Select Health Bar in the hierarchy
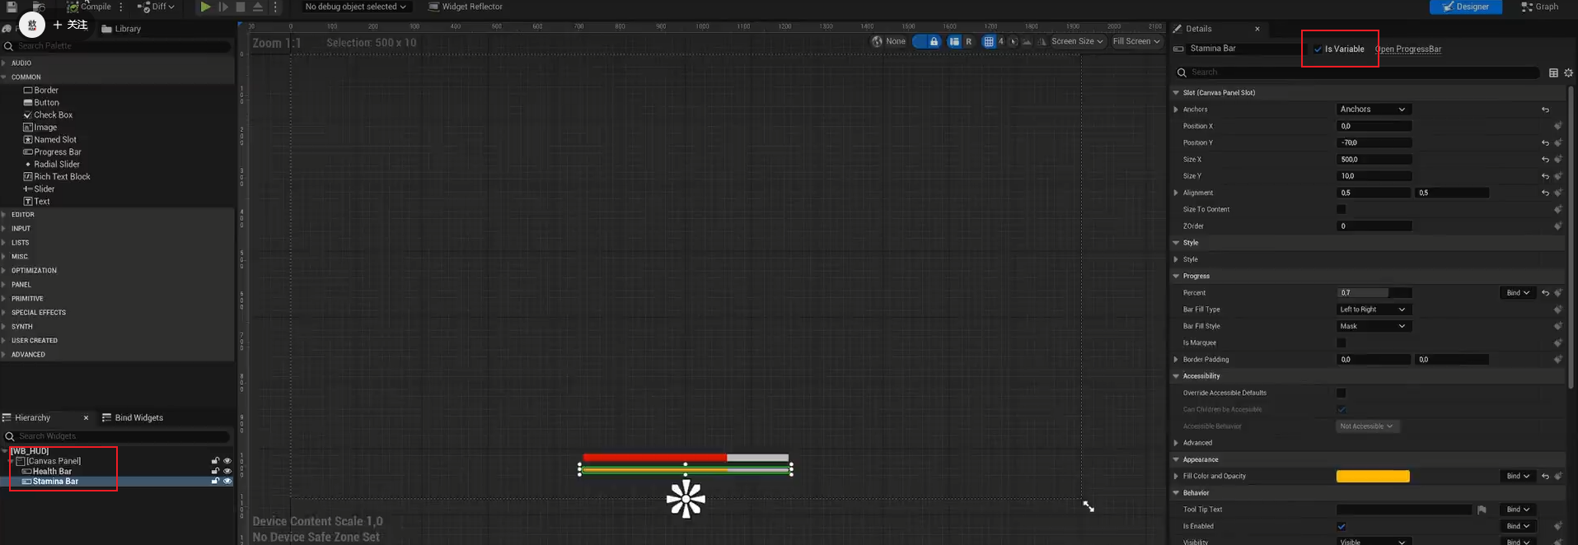Image resolution: width=1578 pixels, height=545 pixels. click(52, 471)
